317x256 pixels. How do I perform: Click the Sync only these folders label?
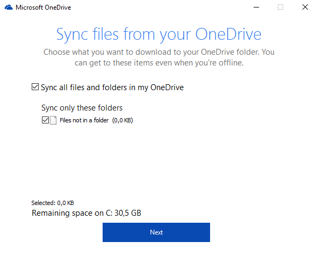pos(82,108)
